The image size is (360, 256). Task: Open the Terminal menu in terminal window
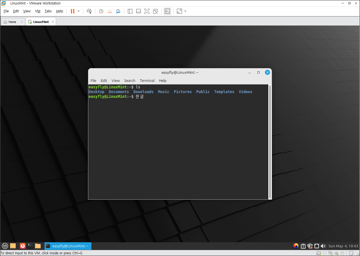point(147,80)
